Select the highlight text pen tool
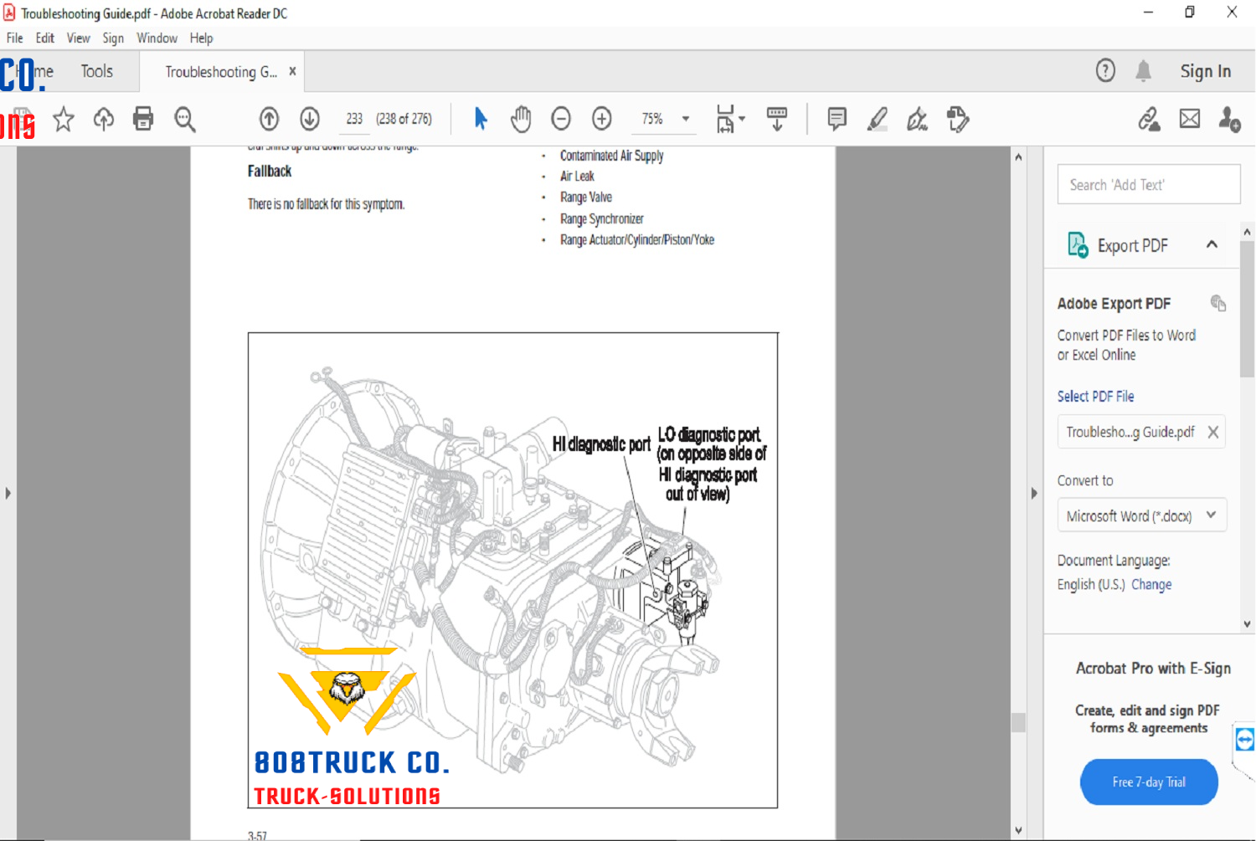The height and width of the screenshot is (841, 1256). pos(877,119)
